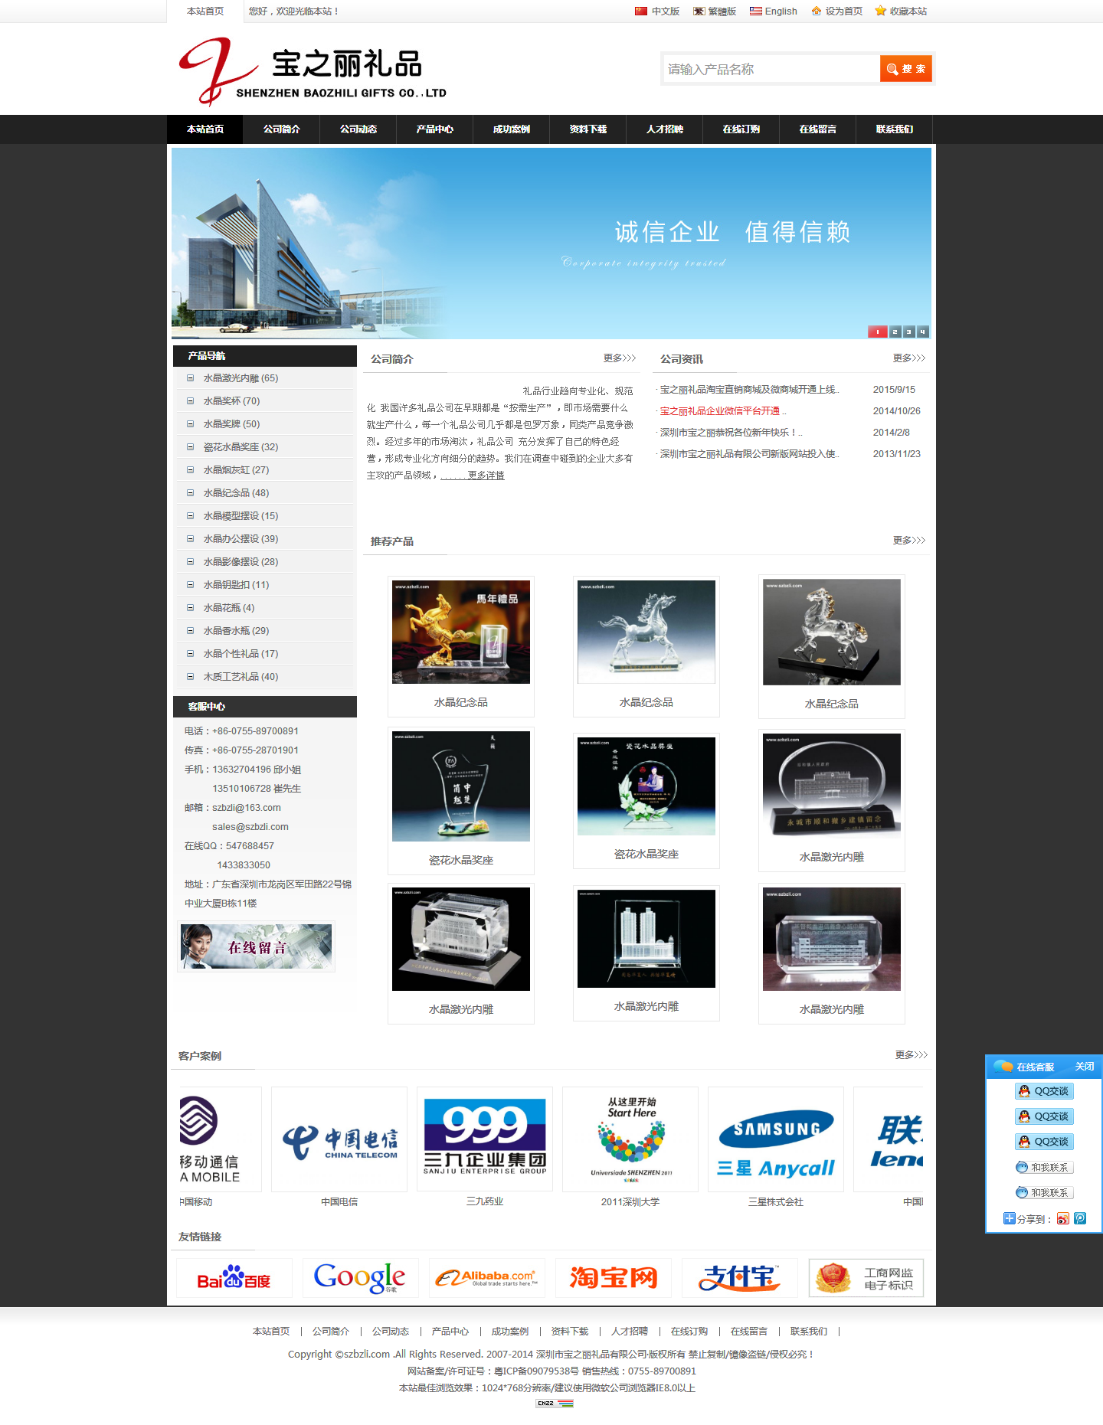Open 联系我们 in the main navigation bar

point(895,129)
